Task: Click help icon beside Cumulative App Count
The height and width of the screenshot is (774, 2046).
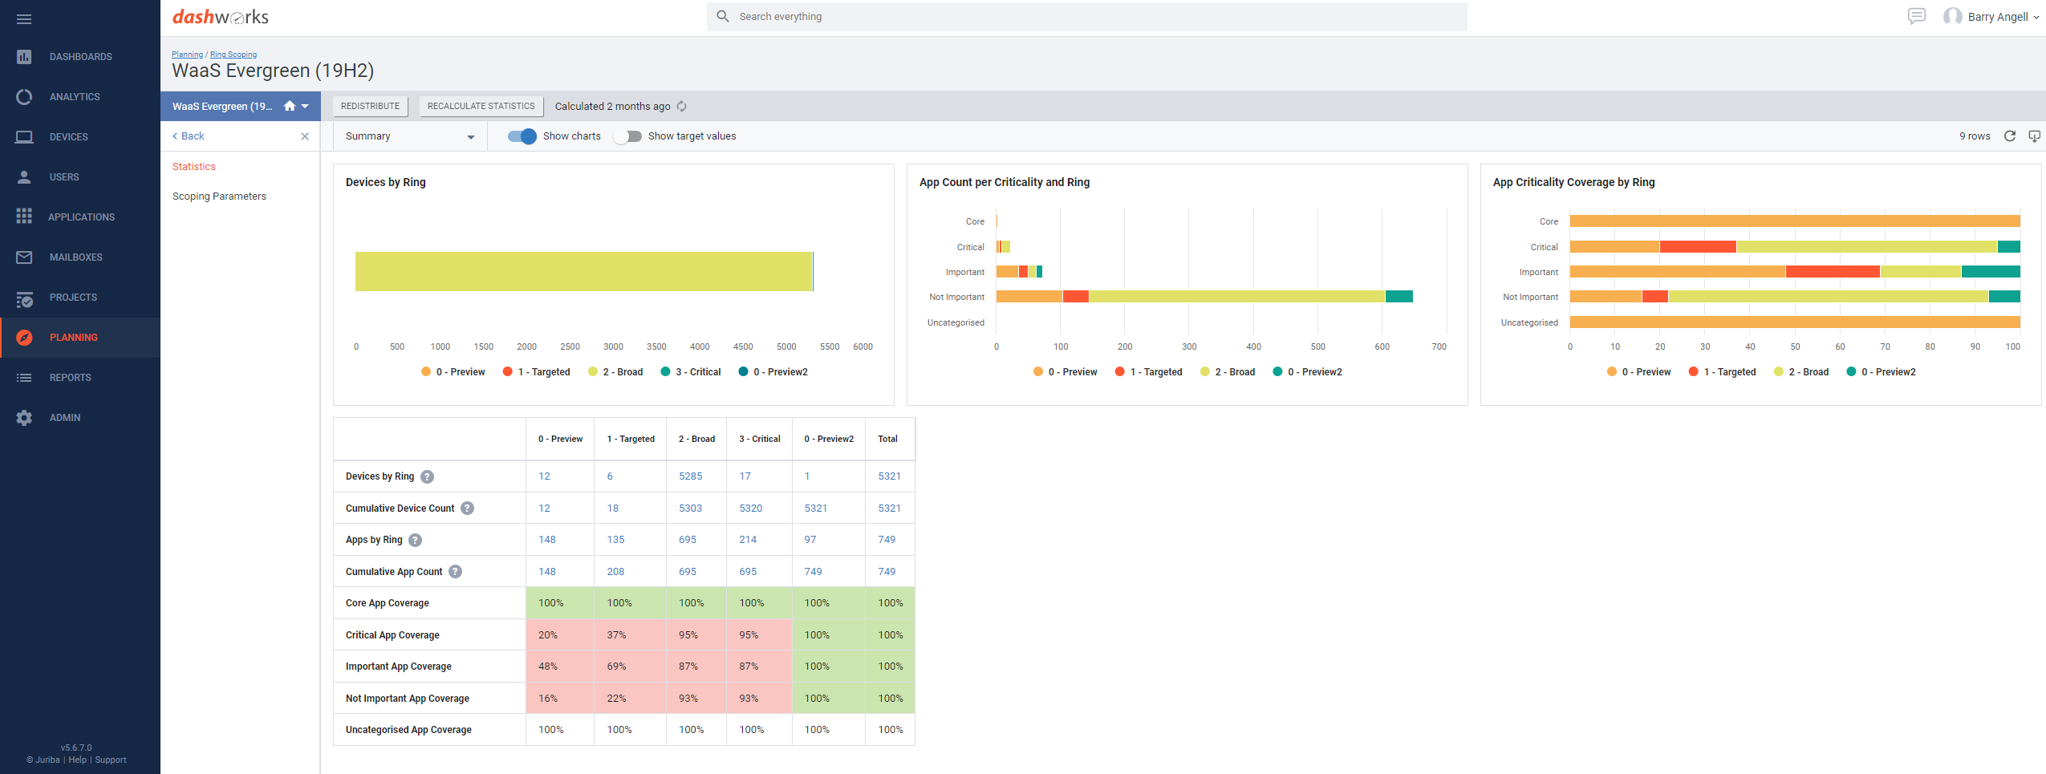Action: click(x=456, y=572)
